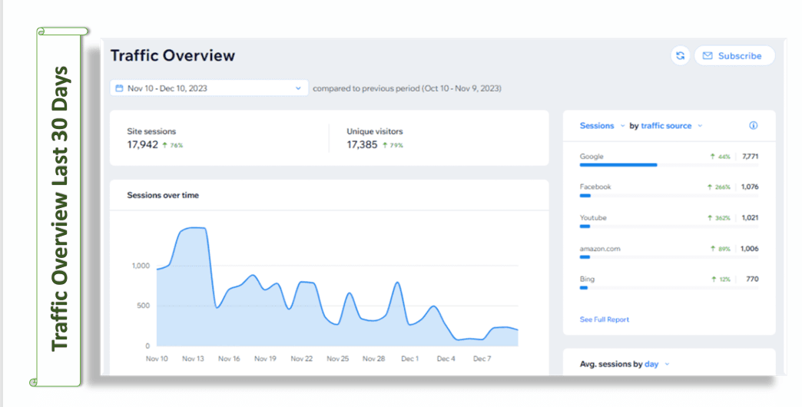Open the See Full Report link
The height and width of the screenshot is (407, 802).
coord(604,319)
